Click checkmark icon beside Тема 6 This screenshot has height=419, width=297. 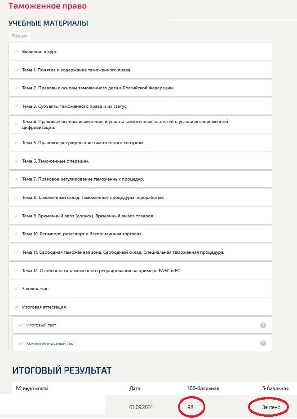coord(16,161)
